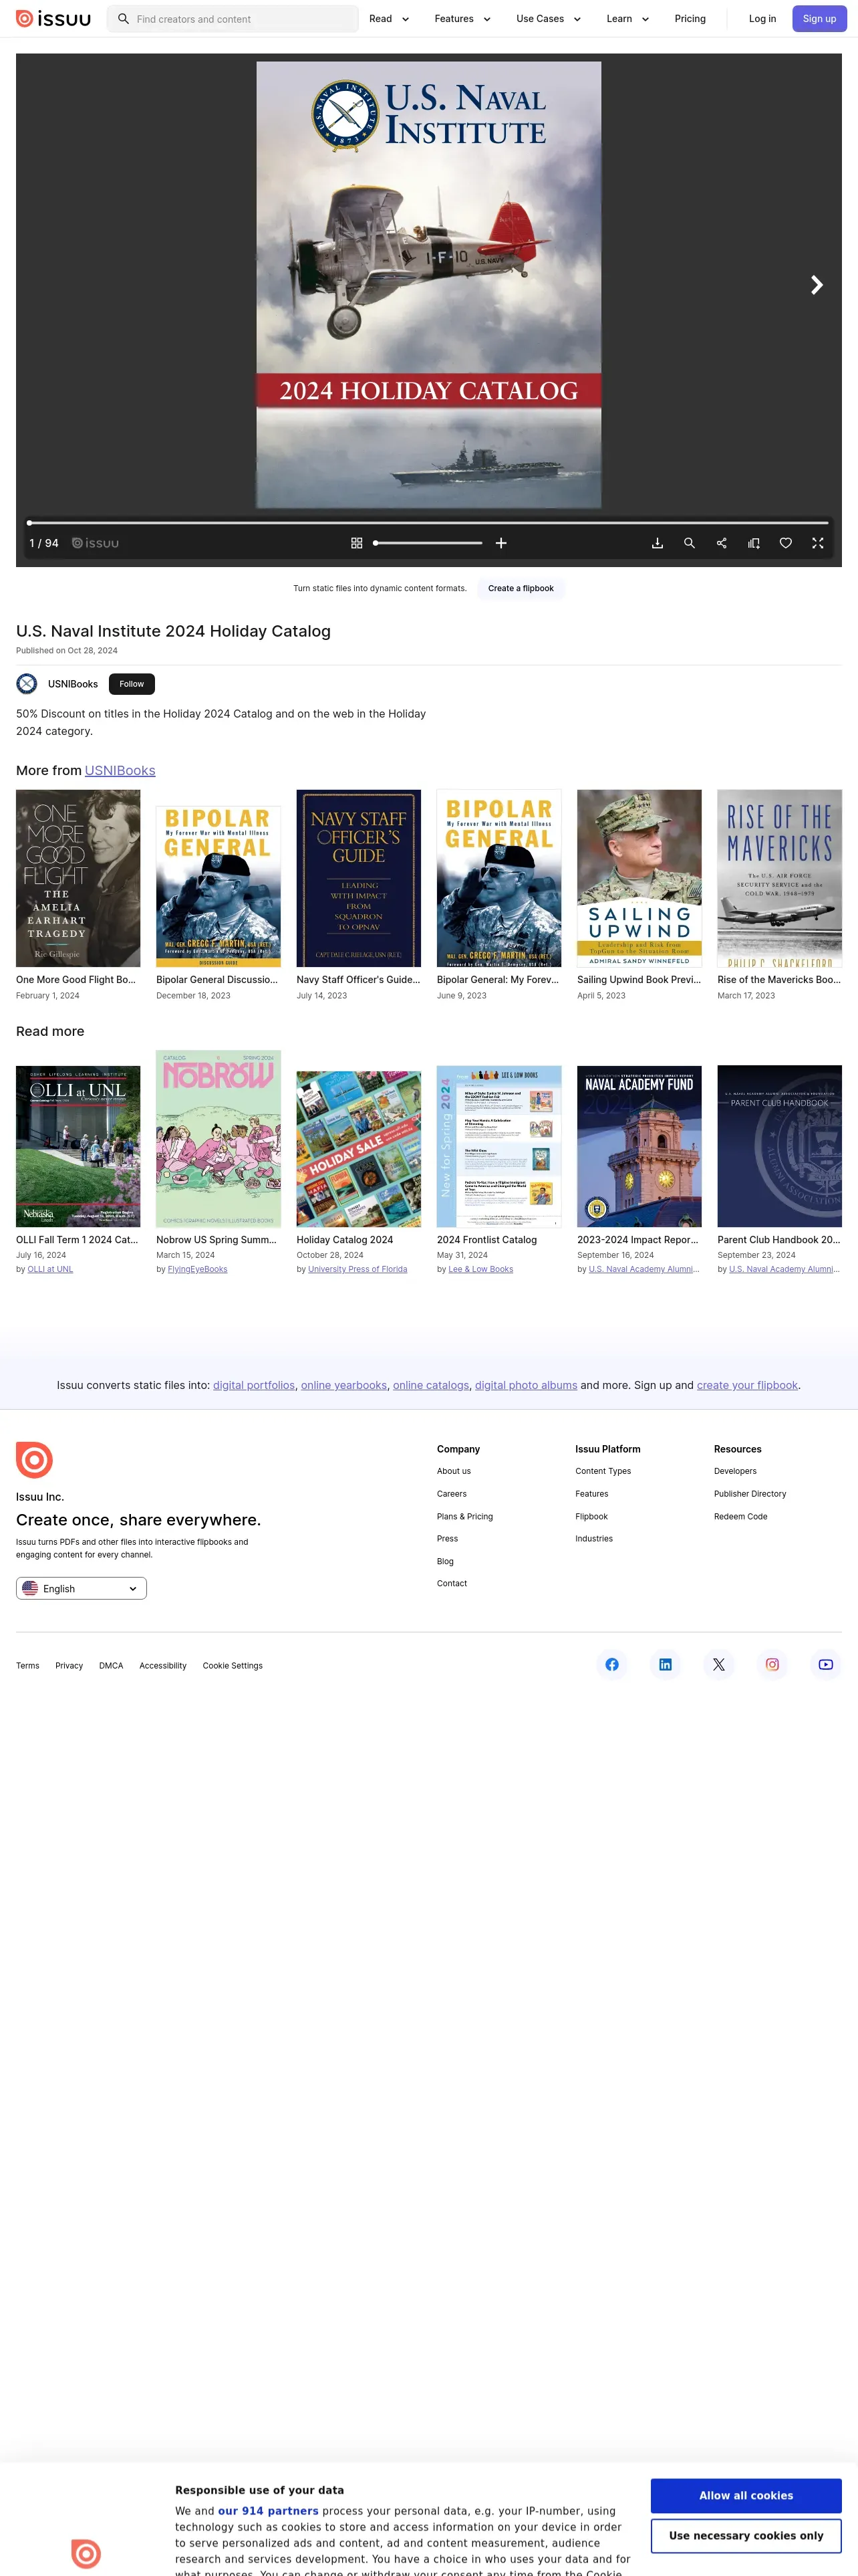Click Log in
858x2576 pixels.
point(762,19)
